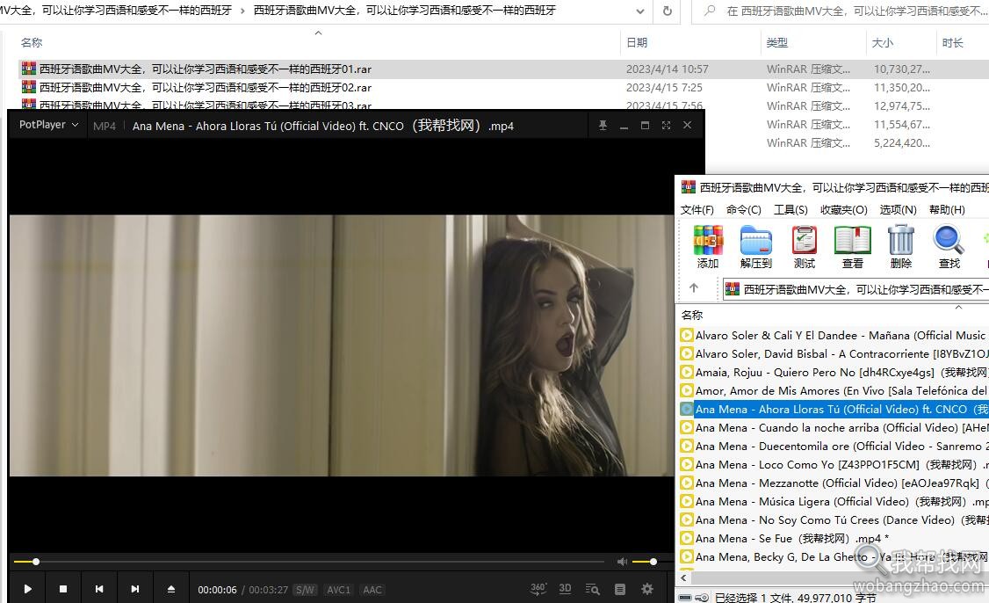The image size is (989, 603).
Task: Sort Explorer by 日期 column header
Action: 637,42
